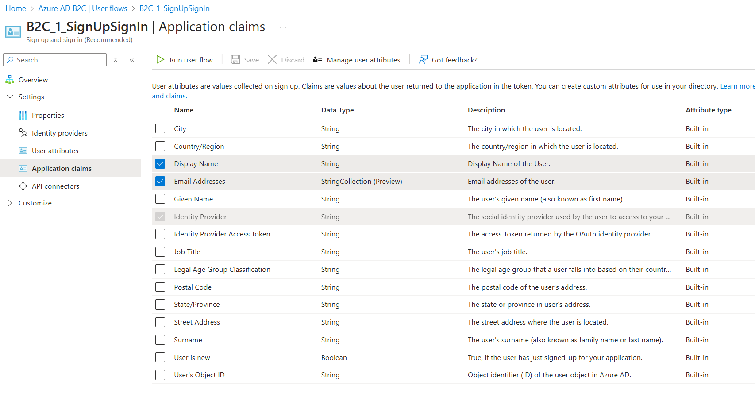Screen dimensions: 755x395
Task: Open Properties in the Settings menu
Action: [x=48, y=116]
